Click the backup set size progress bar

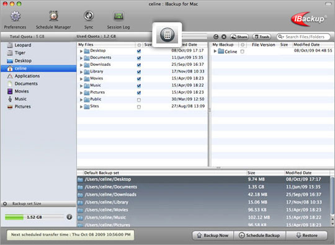coord(34,217)
